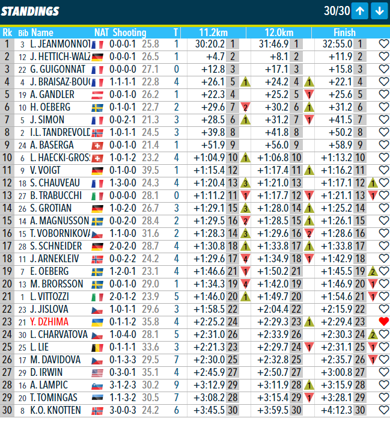Sort by Shooting column header

[x=129, y=32]
